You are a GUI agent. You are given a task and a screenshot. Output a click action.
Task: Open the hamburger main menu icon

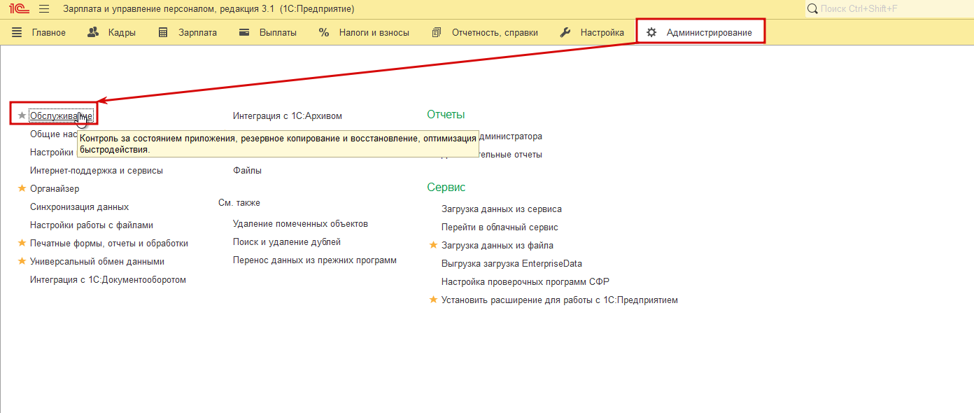44,9
